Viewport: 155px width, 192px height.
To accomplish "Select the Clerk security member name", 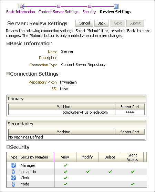I will point(25,178).
